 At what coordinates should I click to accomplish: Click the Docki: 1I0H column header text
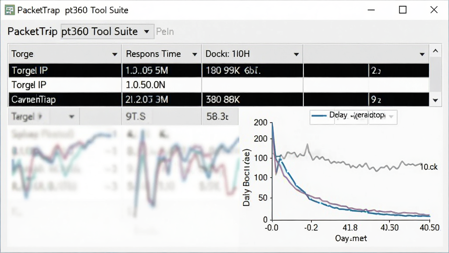(x=228, y=54)
